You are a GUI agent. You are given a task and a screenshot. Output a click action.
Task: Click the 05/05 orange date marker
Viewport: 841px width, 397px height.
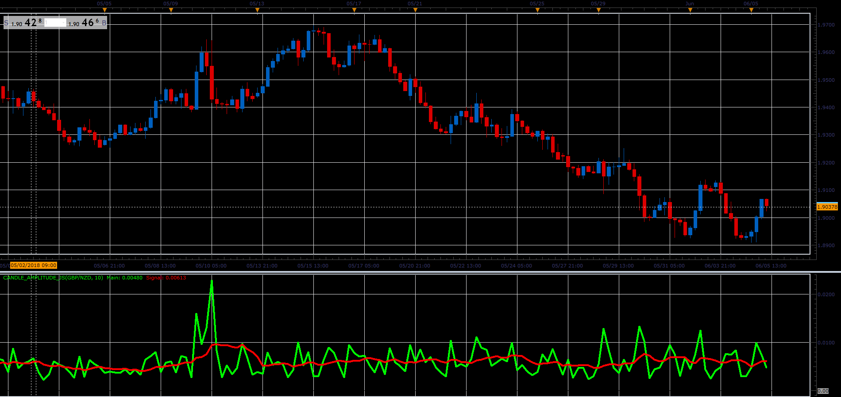point(104,10)
